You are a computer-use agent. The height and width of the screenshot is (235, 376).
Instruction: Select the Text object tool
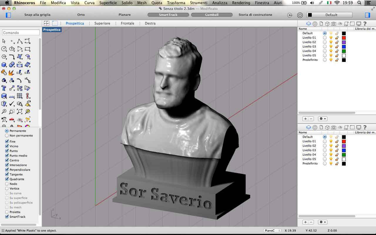[4, 88]
